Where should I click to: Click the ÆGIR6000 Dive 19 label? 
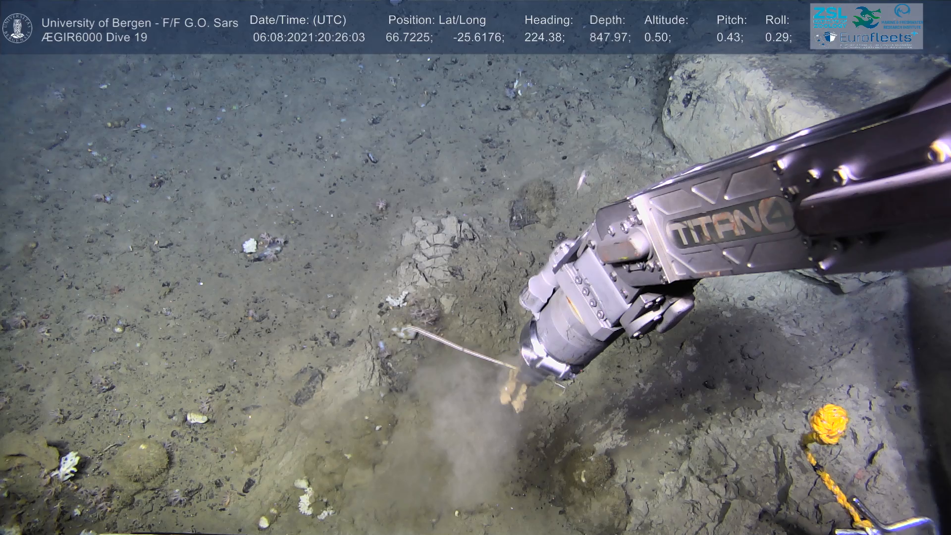[94, 38]
